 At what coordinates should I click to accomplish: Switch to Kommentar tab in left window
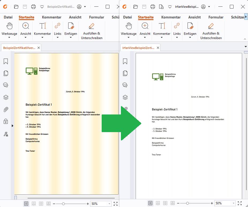(x=52, y=17)
